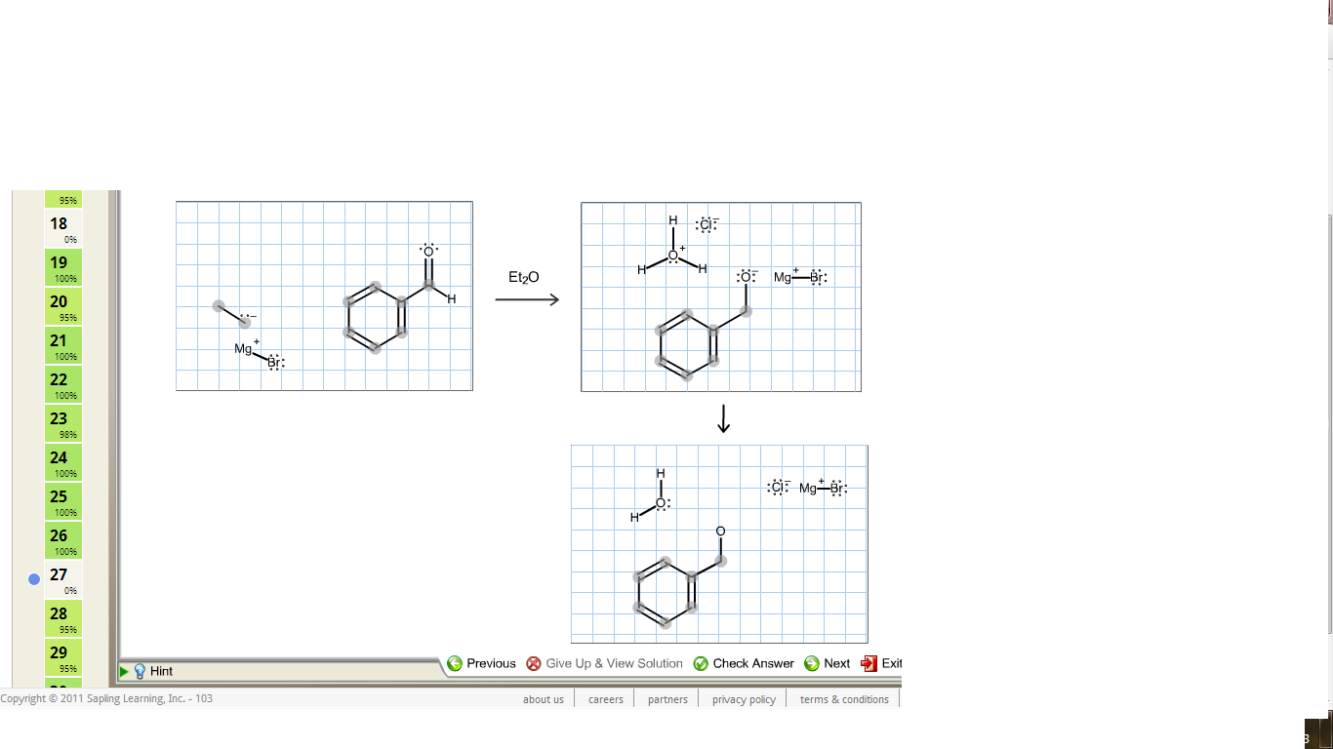This screenshot has width=1333, height=749.
Task: Click the red Exit door icon
Action: (x=868, y=663)
